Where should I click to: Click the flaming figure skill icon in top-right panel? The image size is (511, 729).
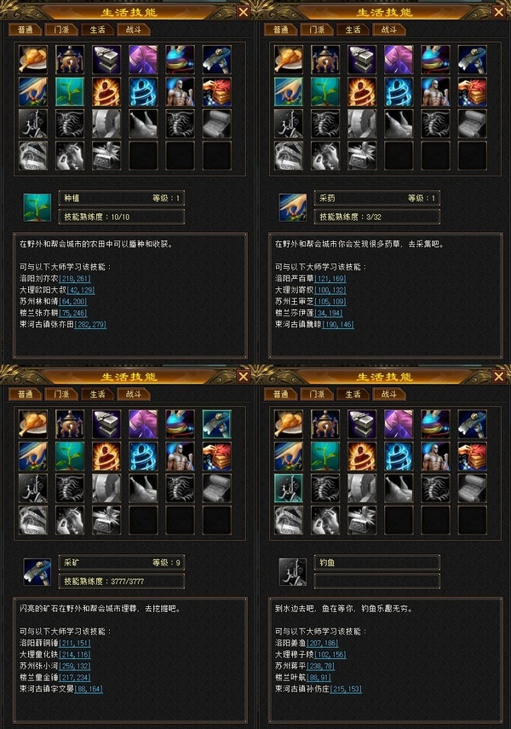[x=362, y=91]
